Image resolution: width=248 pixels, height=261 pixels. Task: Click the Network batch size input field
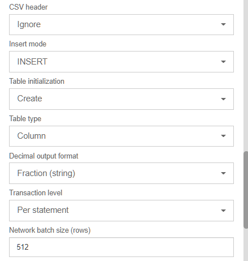pos(121,247)
